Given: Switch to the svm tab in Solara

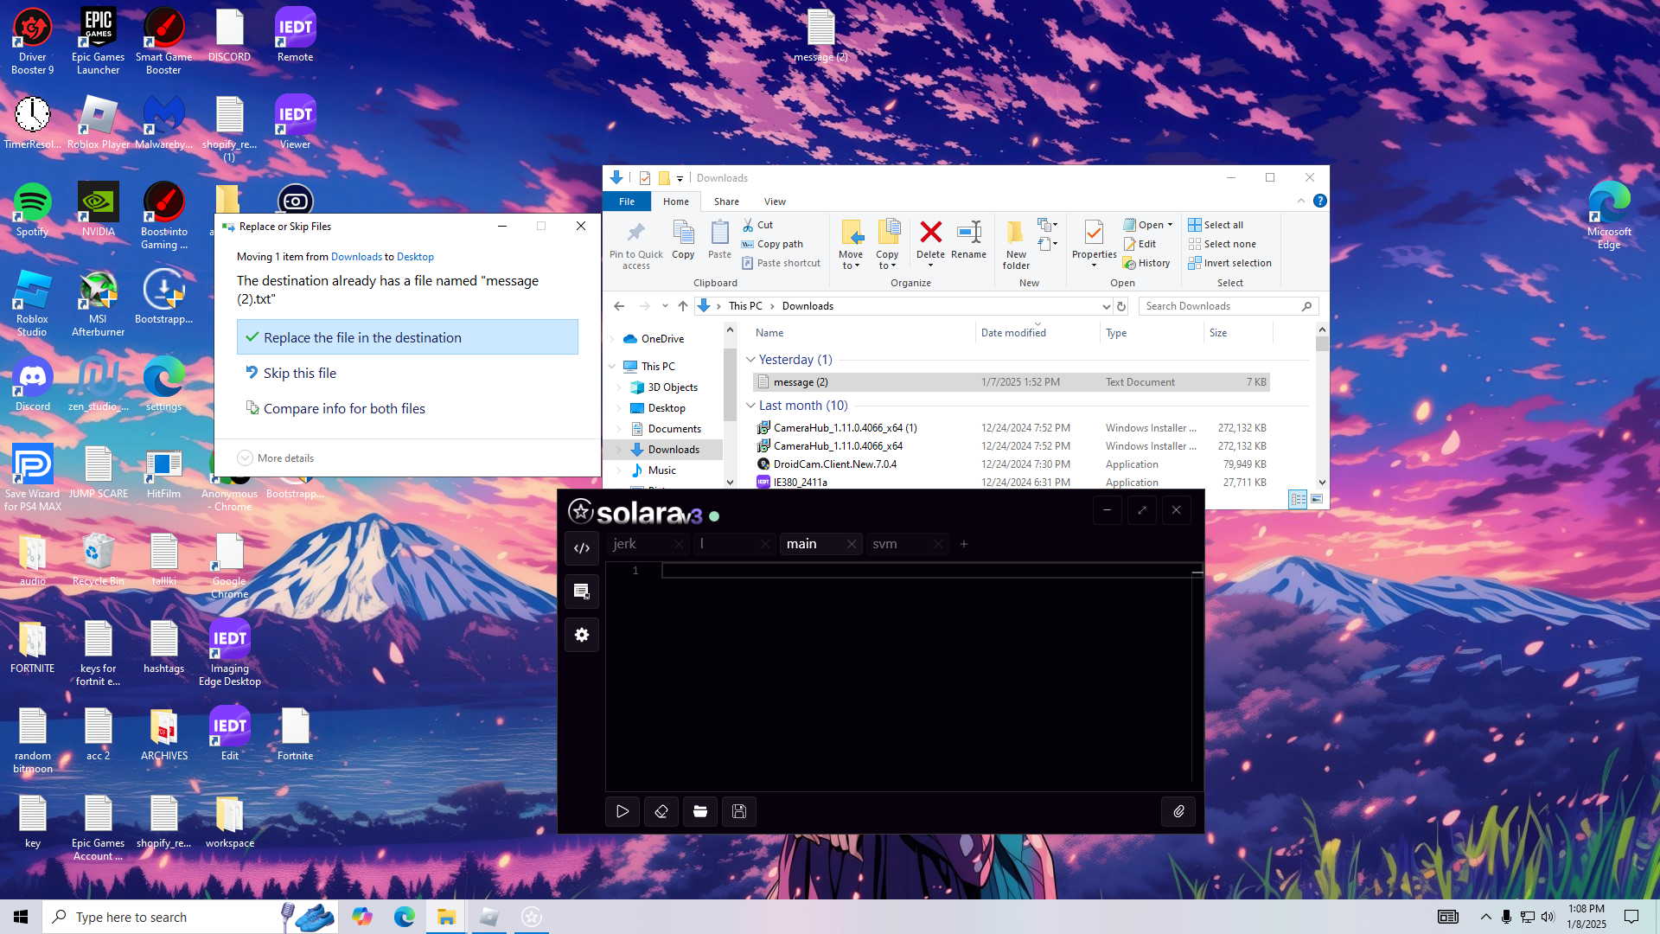Looking at the screenshot, I should [x=885, y=544].
